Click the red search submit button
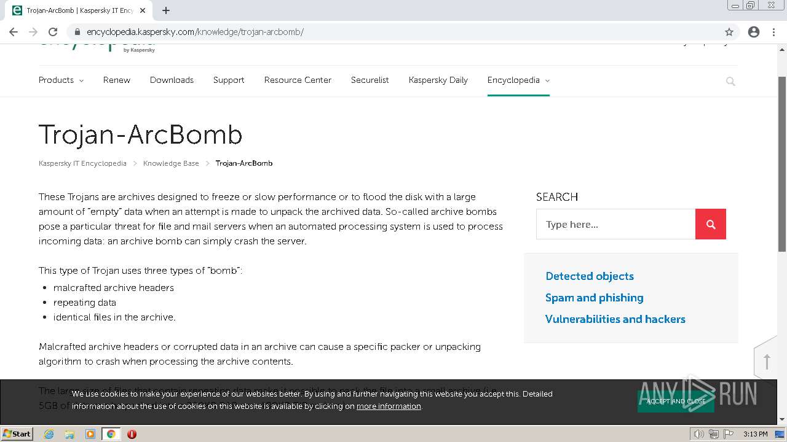 point(711,224)
